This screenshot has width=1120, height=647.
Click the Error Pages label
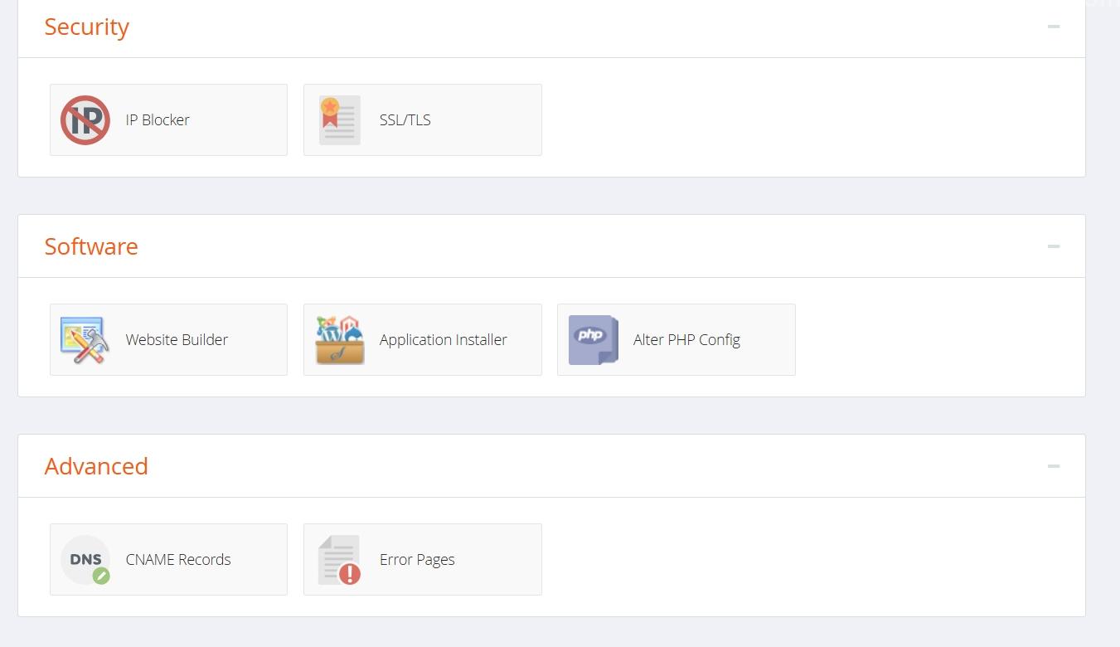pos(417,559)
